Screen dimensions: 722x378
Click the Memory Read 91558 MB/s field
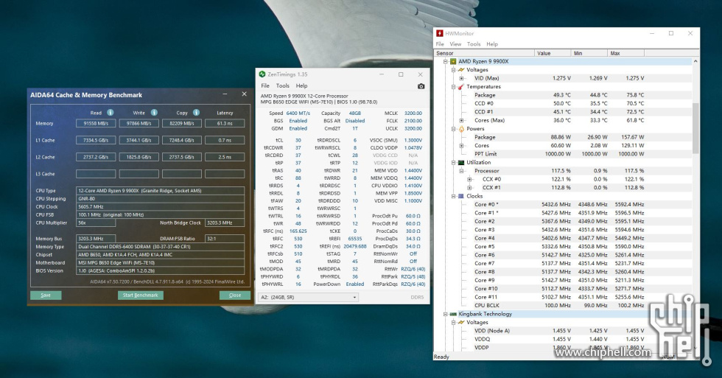[x=96, y=123]
